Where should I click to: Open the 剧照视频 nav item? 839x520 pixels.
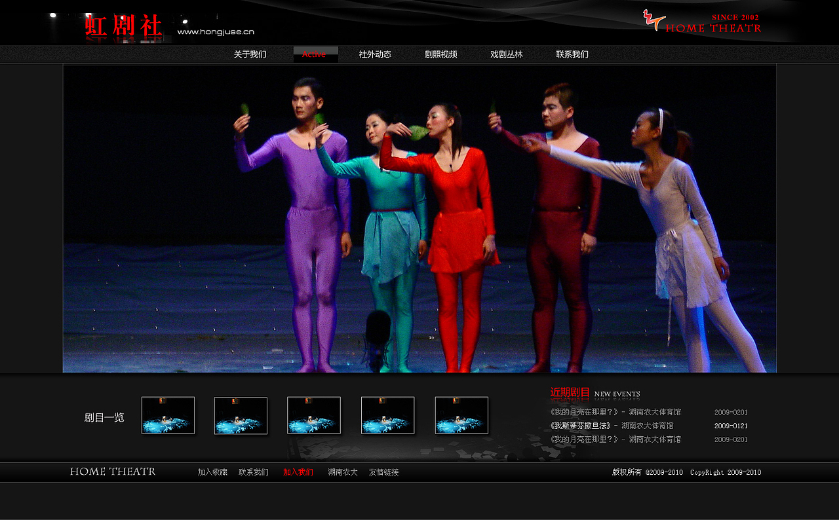(x=440, y=54)
